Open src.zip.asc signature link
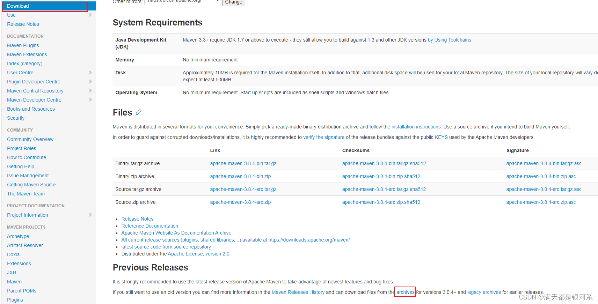 (x=541, y=202)
